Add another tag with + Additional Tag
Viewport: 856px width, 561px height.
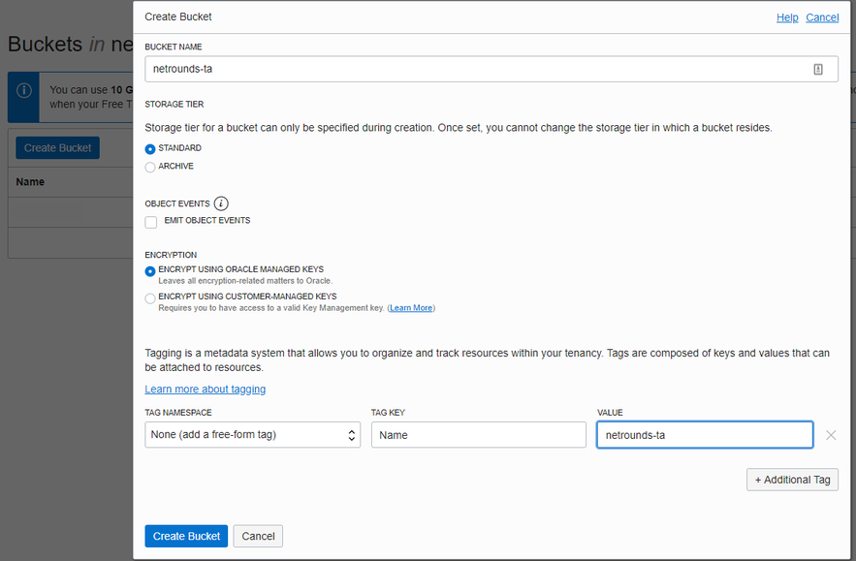tap(792, 480)
